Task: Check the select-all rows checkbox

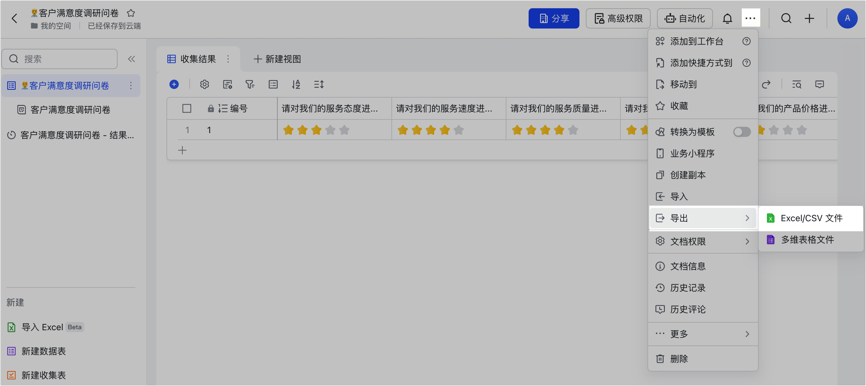Action: 186,109
